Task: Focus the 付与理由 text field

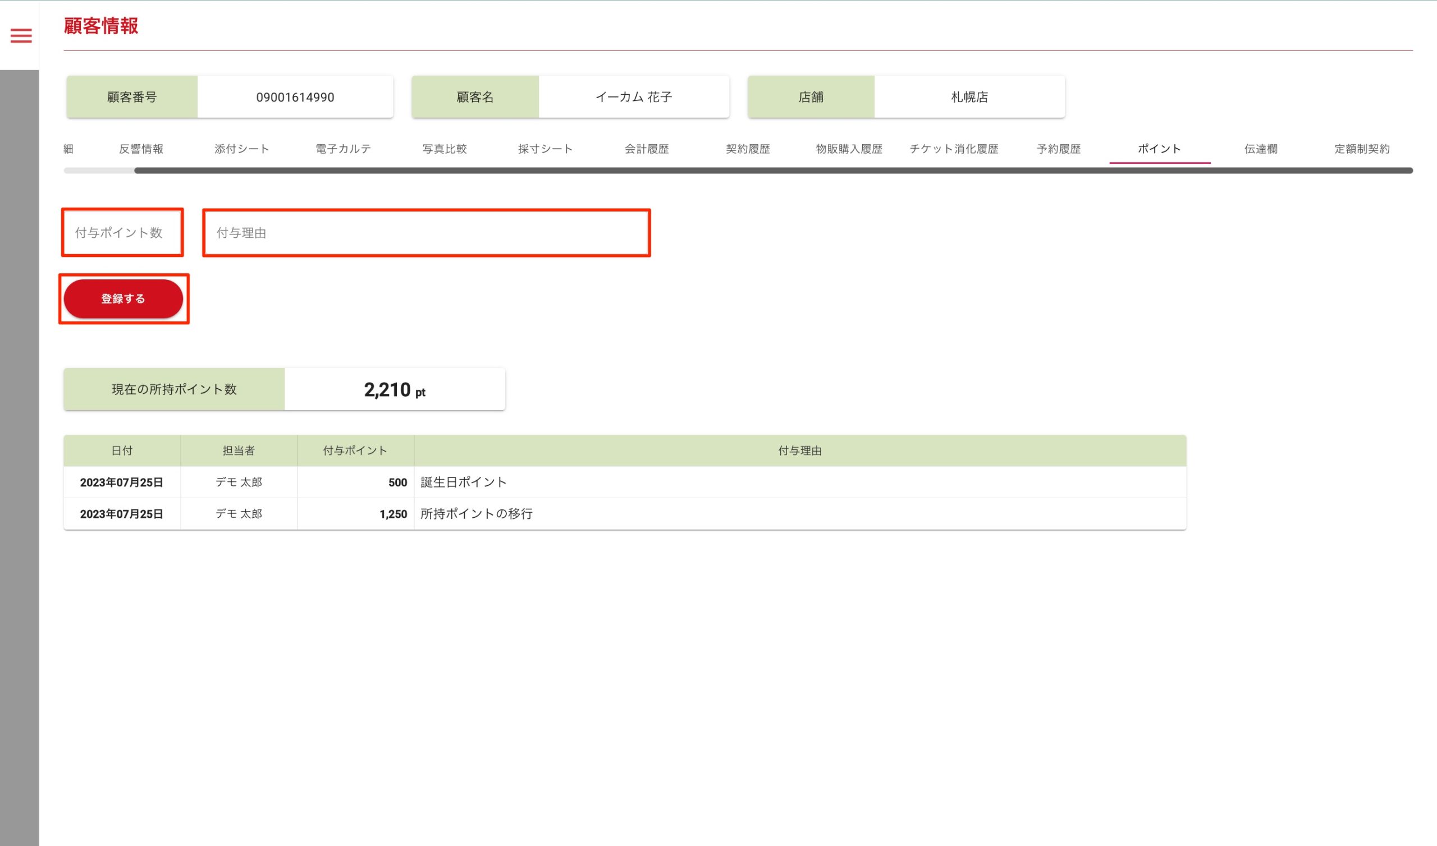Action: (x=426, y=233)
